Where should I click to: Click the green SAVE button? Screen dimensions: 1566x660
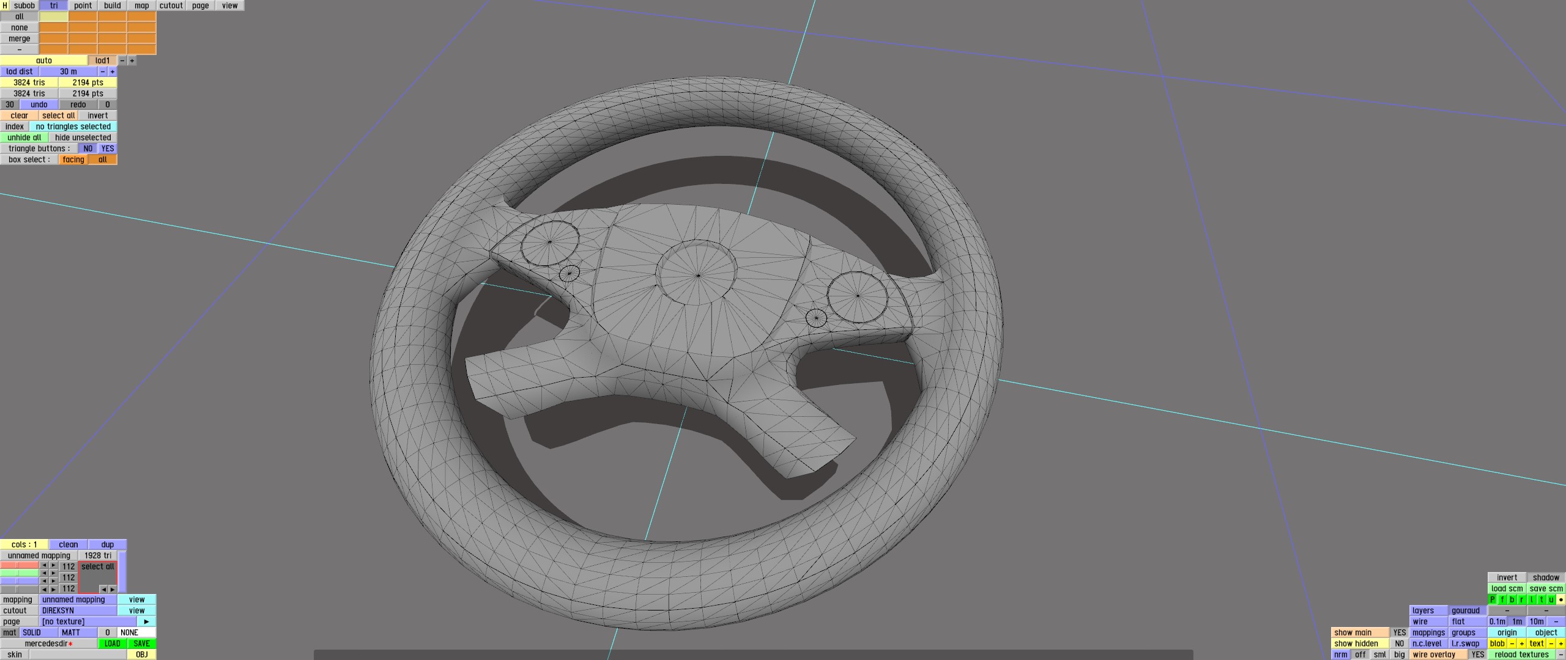[x=141, y=643]
